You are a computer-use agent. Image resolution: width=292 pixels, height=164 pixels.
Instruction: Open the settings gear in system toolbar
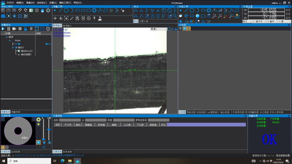click(48, 11)
